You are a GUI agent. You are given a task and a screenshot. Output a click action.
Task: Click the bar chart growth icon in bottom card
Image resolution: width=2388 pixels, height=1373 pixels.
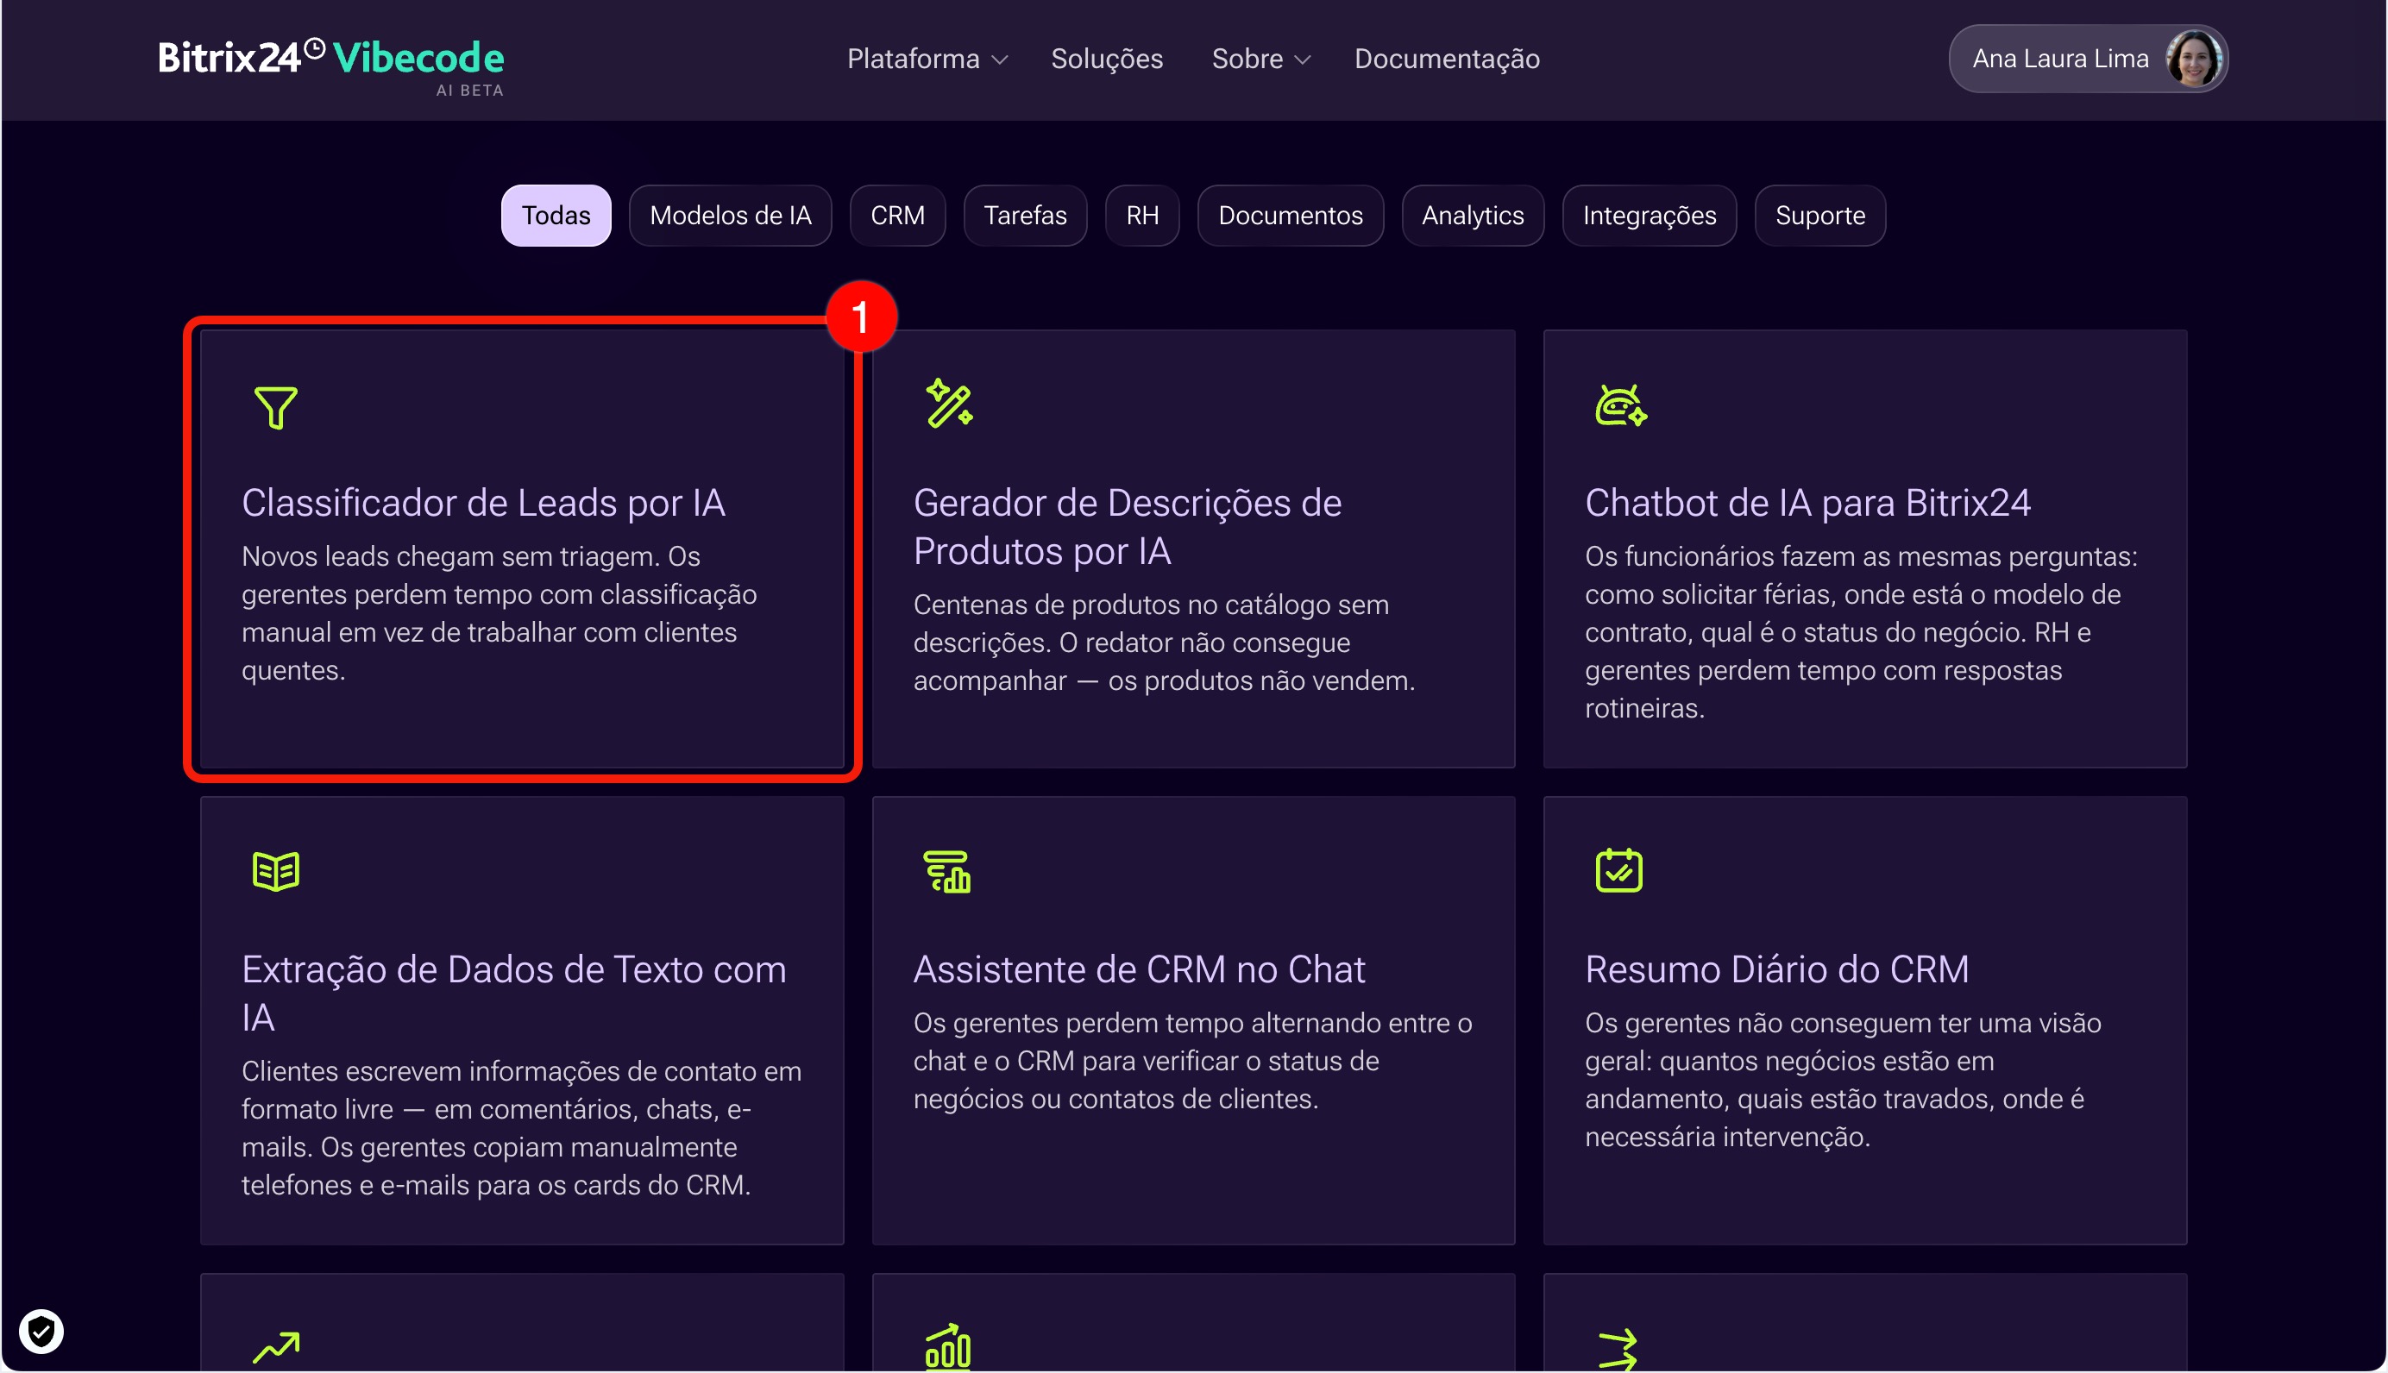coord(947,1345)
